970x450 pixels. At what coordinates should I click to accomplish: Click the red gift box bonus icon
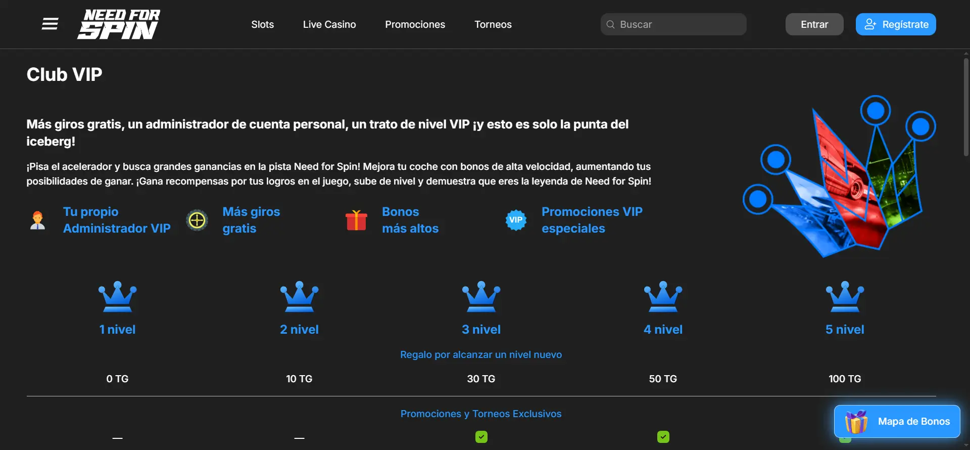click(356, 220)
